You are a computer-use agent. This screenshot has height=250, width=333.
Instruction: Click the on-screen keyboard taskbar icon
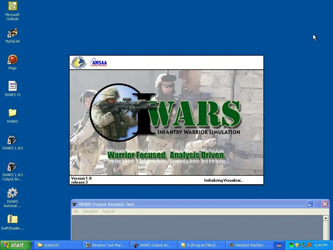point(279,245)
